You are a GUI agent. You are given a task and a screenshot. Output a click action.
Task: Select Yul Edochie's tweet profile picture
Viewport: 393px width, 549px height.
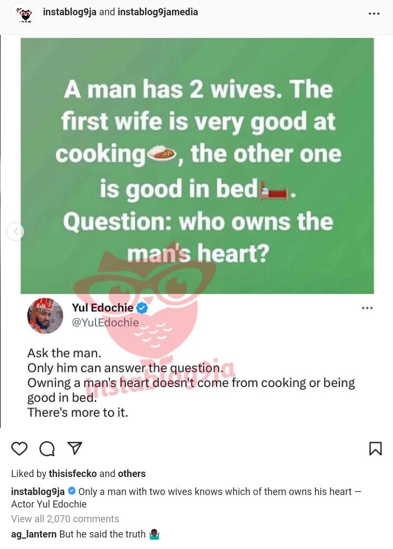[45, 316]
